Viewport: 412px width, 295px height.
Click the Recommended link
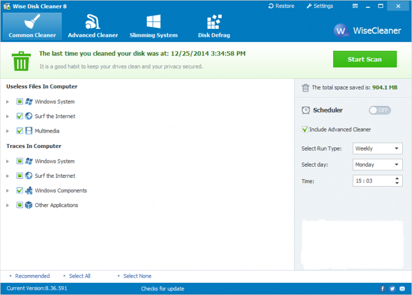[32, 276]
